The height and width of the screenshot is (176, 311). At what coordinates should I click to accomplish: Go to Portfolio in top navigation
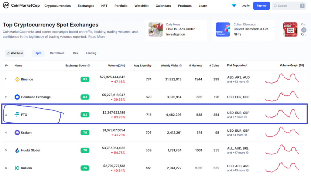pos(121,6)
